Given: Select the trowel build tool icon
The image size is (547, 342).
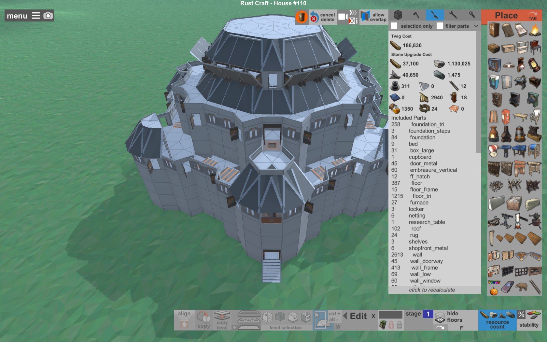Looking at the screenshot, I should [435, 15].
